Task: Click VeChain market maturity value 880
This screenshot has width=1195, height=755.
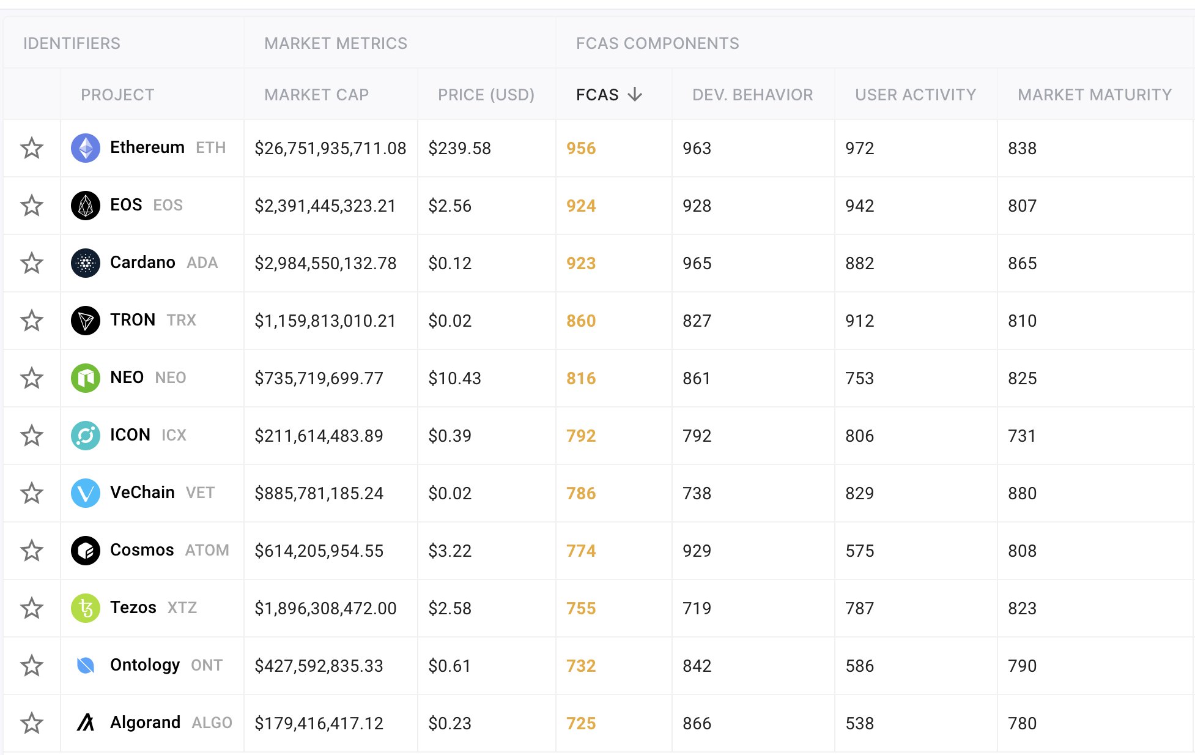Action: 1023,494
